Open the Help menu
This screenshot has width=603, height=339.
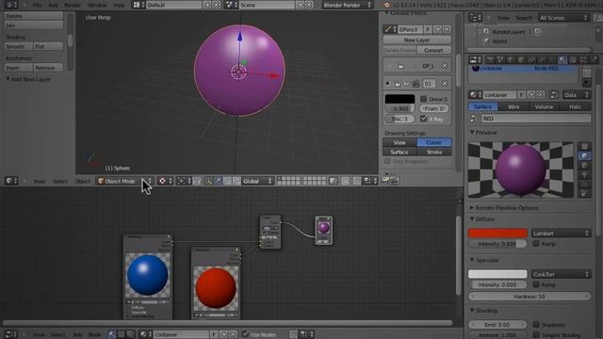click(x=119, y=5)
